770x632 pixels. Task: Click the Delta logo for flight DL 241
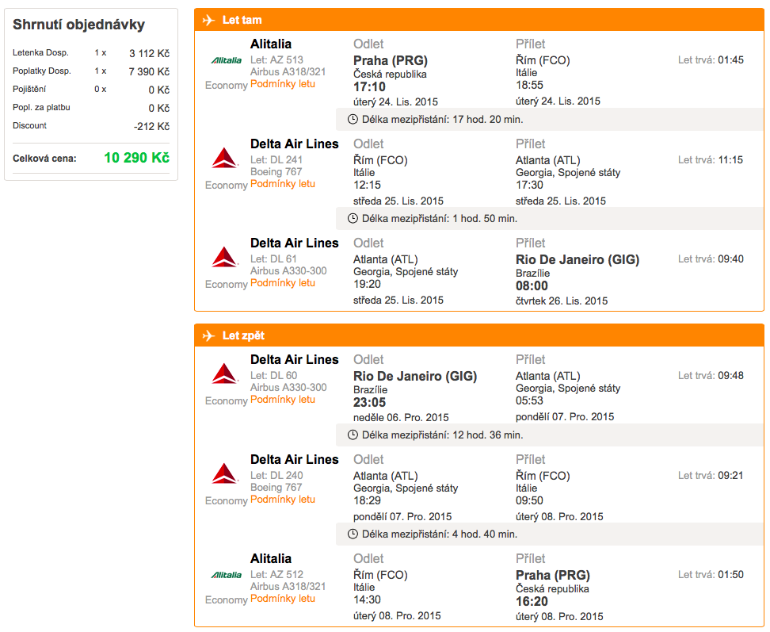(x=224, y=159)
